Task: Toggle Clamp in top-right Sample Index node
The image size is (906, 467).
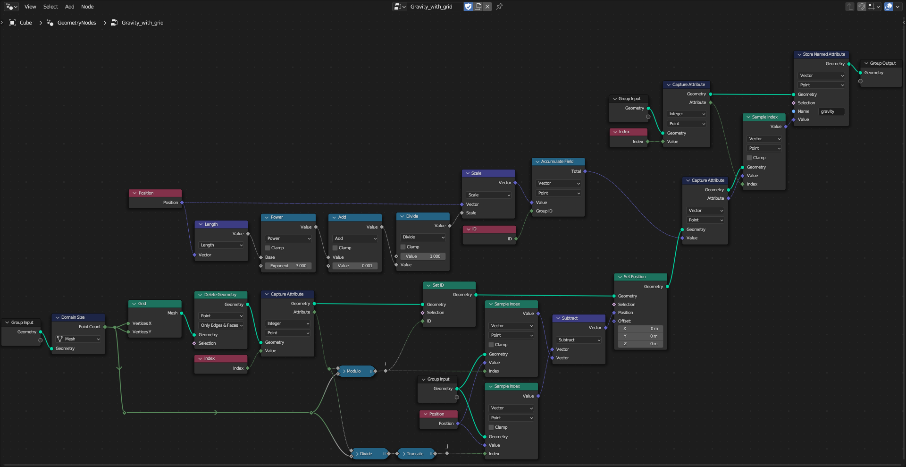Action: 749,158
